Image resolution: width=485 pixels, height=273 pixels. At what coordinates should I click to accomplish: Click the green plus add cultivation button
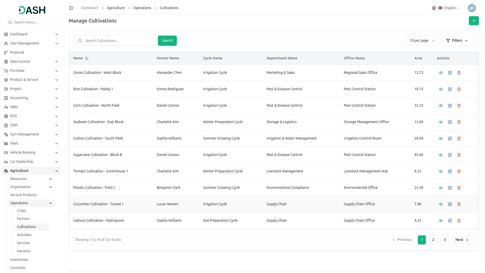474,21
